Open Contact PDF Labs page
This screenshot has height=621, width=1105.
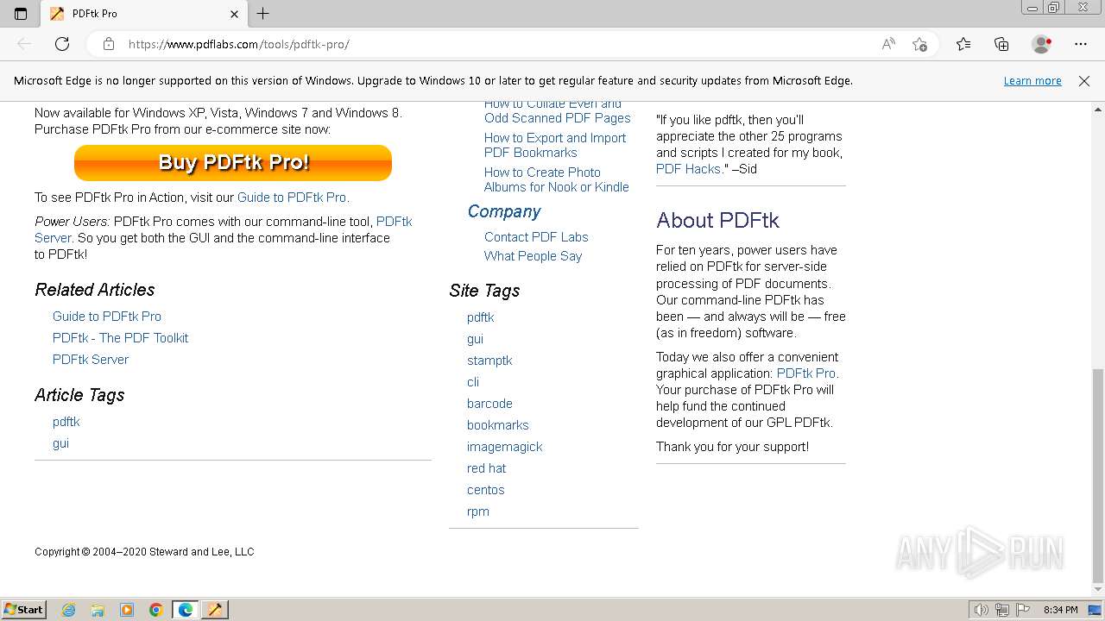point(536,237)
